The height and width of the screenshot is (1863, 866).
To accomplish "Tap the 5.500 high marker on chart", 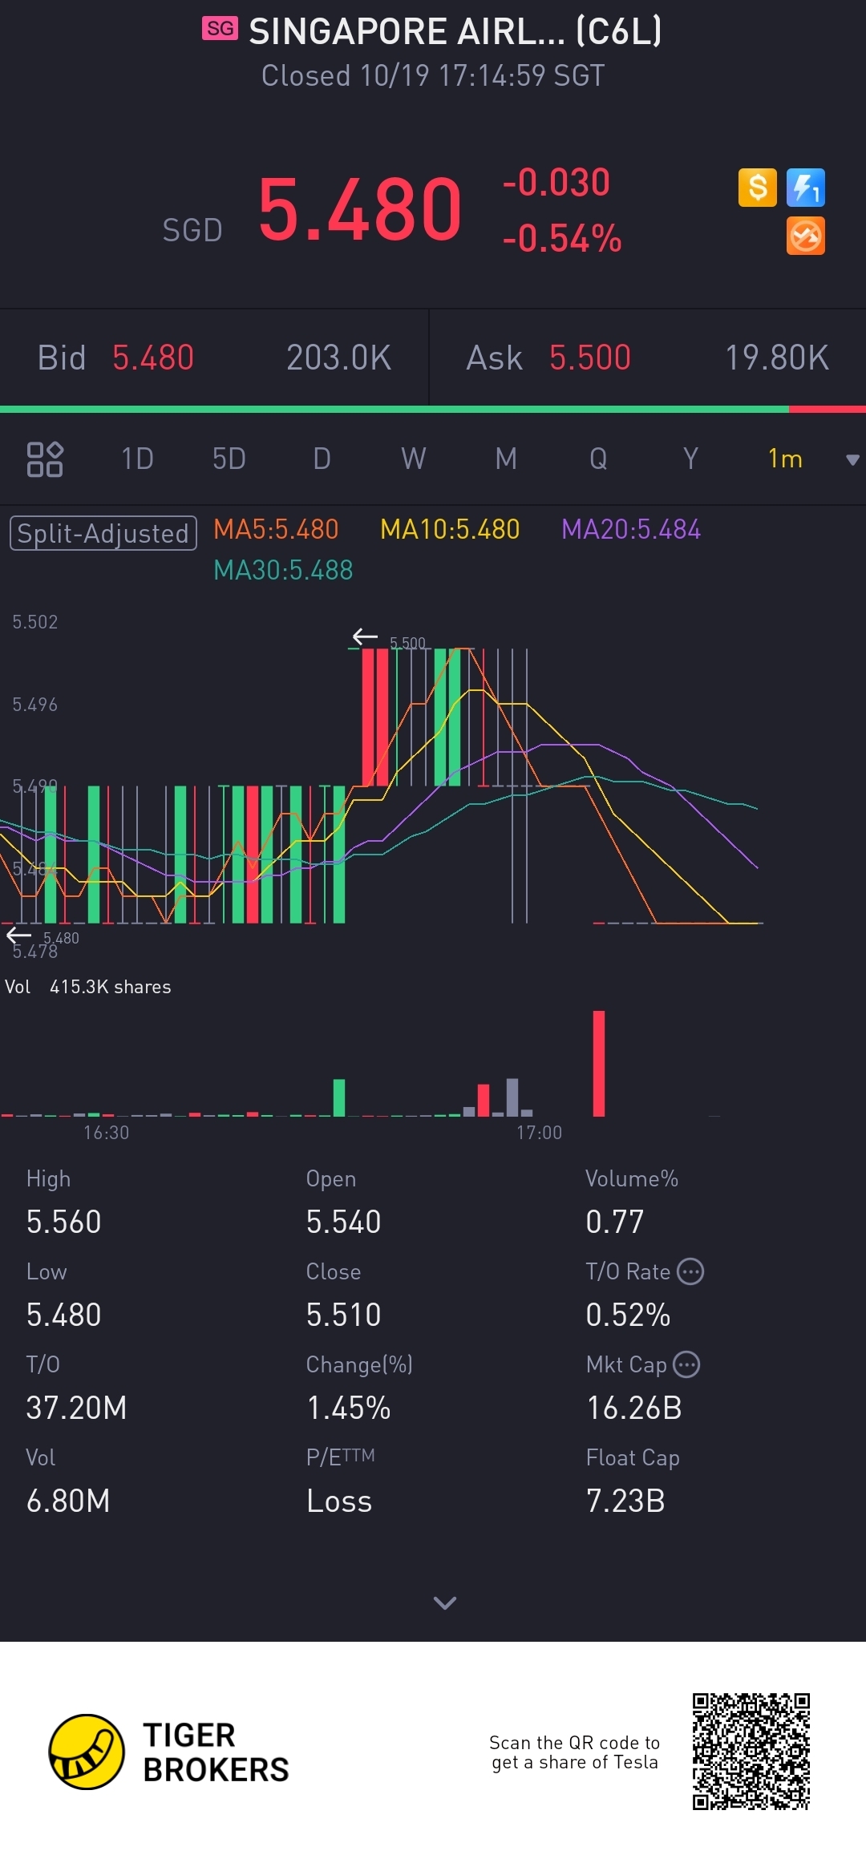I will [407, 643].
